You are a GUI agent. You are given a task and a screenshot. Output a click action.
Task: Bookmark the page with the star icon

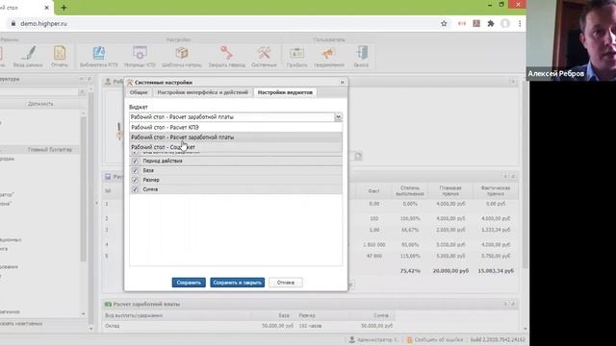coord(444,23)
